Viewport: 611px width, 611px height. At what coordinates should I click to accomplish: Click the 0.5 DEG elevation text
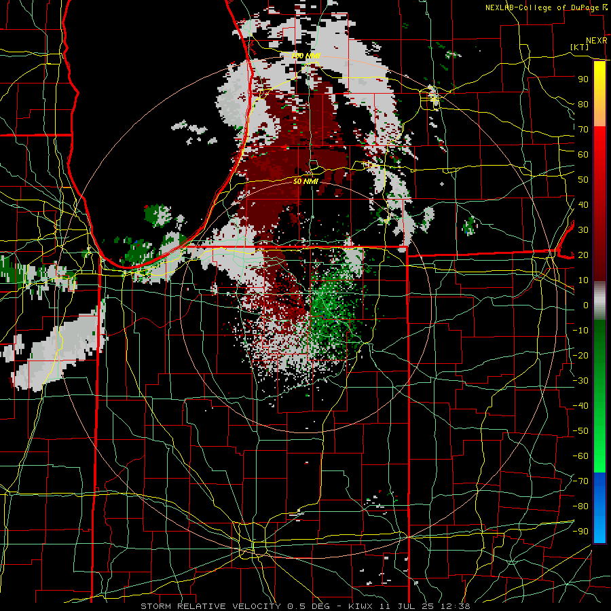click(309, 606)
